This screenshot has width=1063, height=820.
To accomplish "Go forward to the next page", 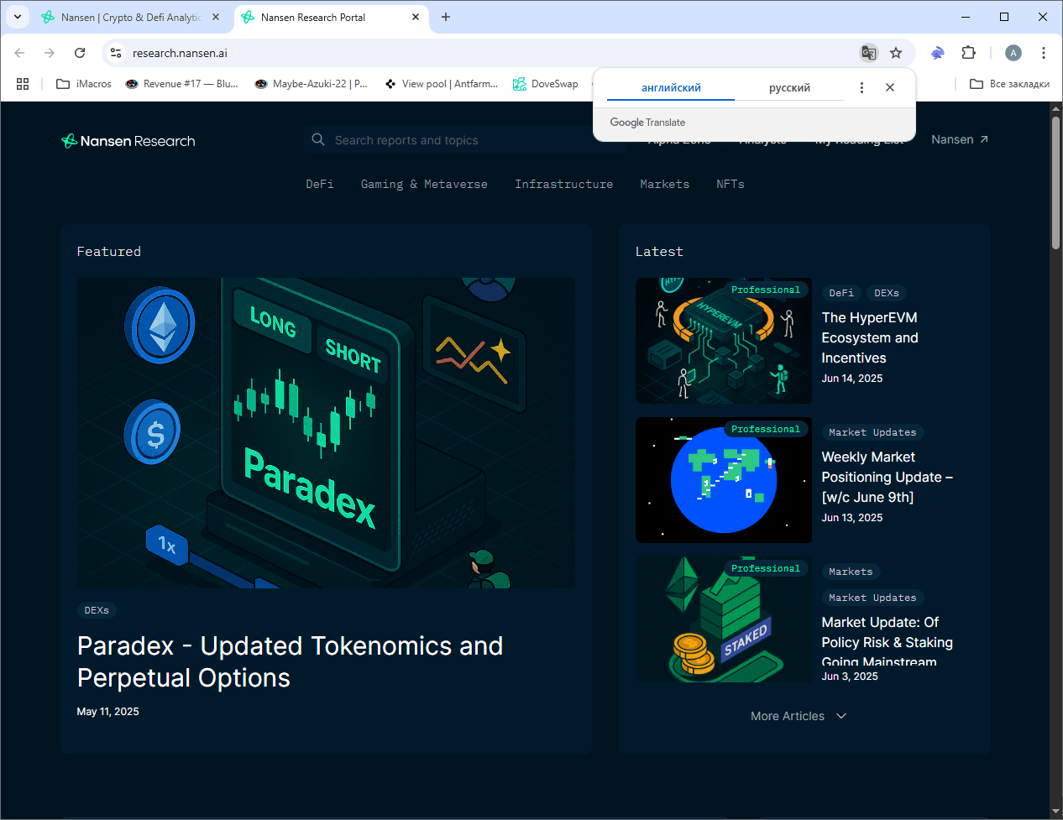I will [50, 53].
